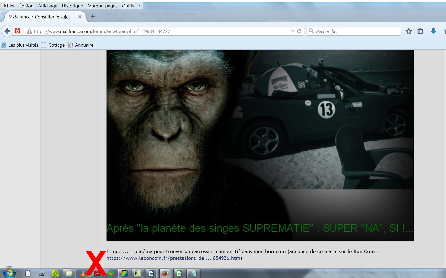Open the rainbow film-strip taskbar app

tap(124, 274)
